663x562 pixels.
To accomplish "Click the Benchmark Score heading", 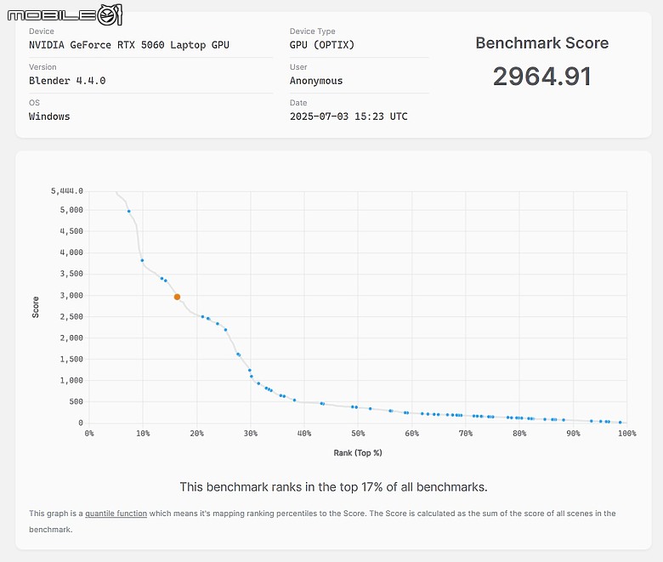I will pos(542,43).
